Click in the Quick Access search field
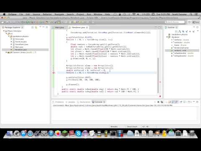 [175, 22]
